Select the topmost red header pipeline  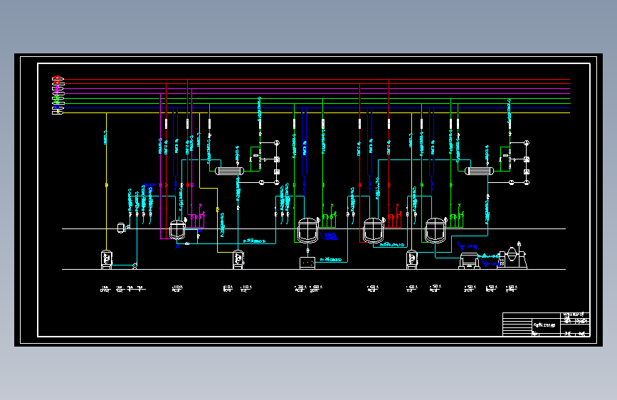pyautogui.click(x=317, y=79)
